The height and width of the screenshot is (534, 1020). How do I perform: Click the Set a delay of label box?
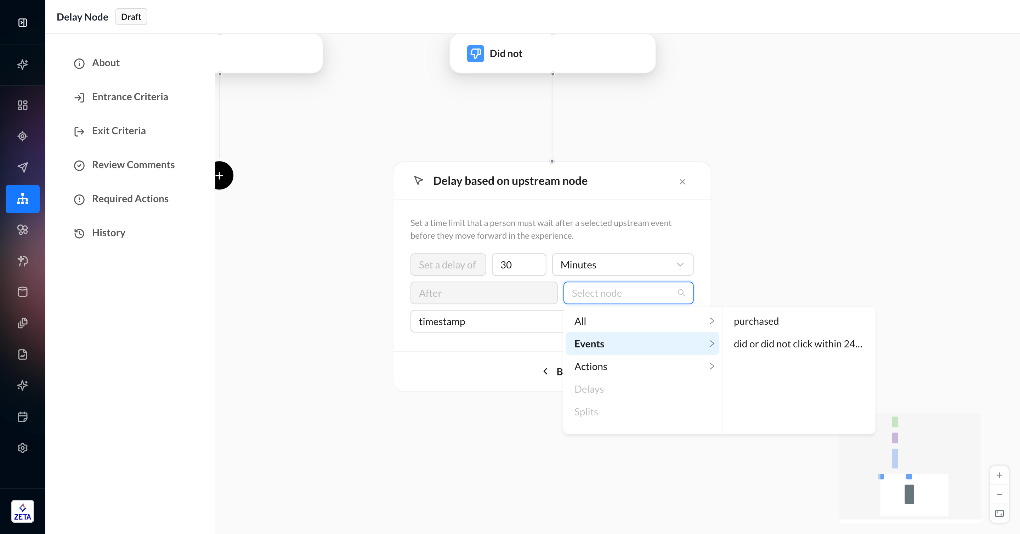(448, 265)
